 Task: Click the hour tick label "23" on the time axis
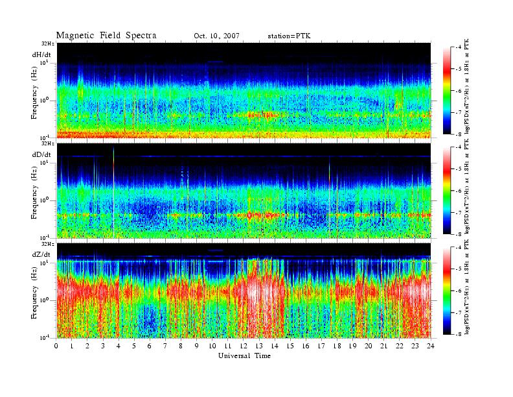click(415, 346)
